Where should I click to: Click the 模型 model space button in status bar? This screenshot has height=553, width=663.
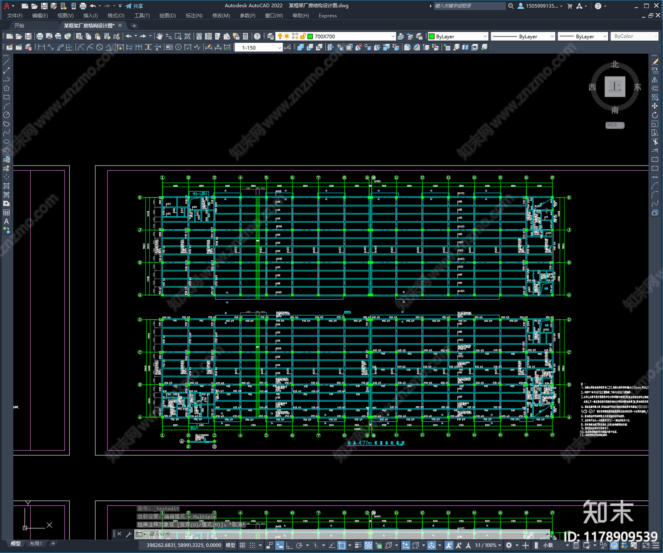coord(230,545)
